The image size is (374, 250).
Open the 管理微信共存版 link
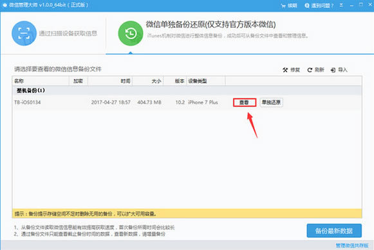coord(352,245)
